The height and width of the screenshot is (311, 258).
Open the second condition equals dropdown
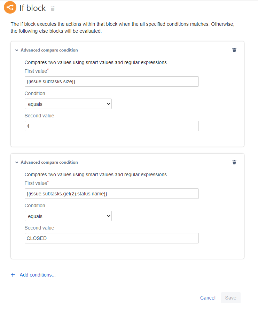(x=68, y=216)
